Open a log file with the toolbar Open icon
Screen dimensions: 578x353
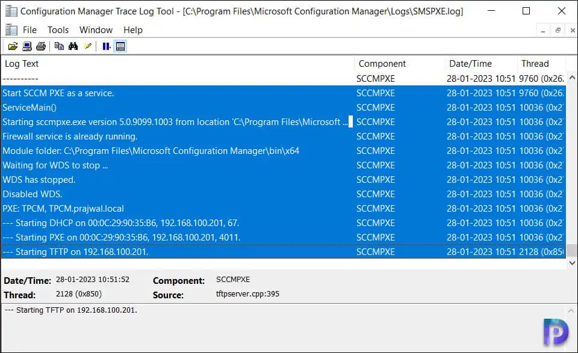tap(13, 46)
